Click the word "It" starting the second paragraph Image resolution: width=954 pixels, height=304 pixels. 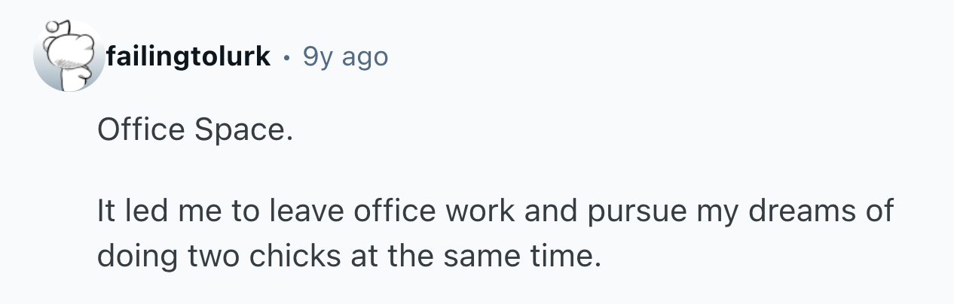tap(106, 211)
